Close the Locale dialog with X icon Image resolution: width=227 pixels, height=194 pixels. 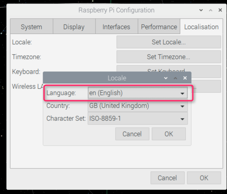point(185,78)
